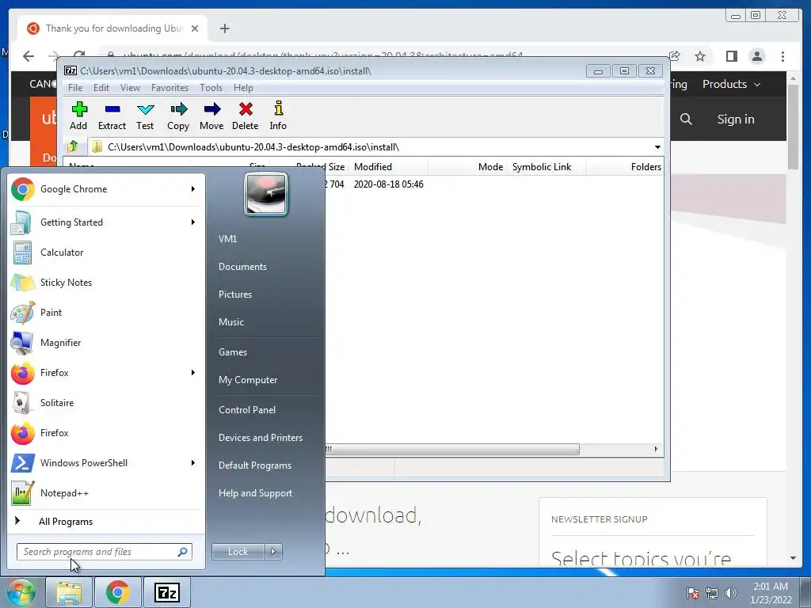The height and width of the screenshot is (608, 811).
Task: Expand the Google Chrome jump list arrow
Action: pyautogui.click(x=193, y=189)
